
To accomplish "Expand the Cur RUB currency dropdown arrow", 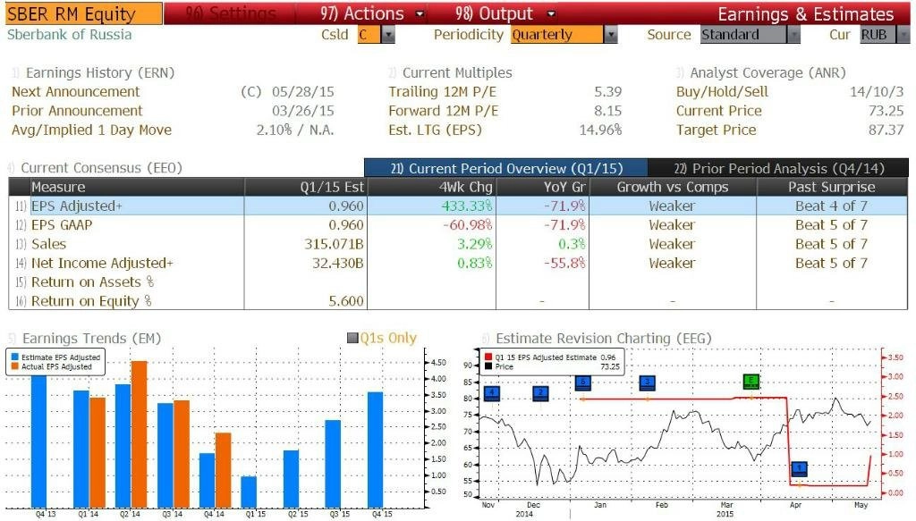I will [x=903, y=35].
